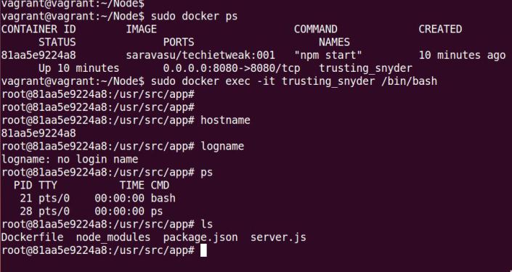Click the hostname command text
Image resolution: width=512 pixels, height=272 pixels.
coord(225,120)
